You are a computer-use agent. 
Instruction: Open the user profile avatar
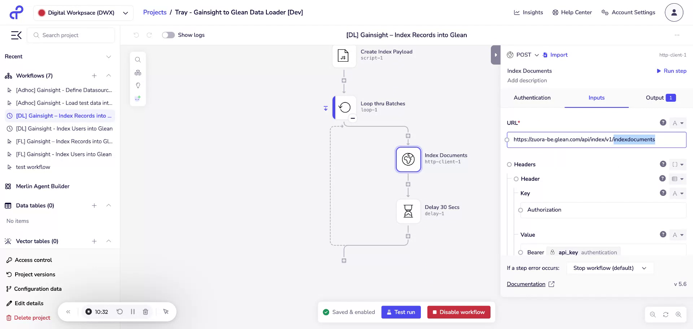click(x=674, y=13)
